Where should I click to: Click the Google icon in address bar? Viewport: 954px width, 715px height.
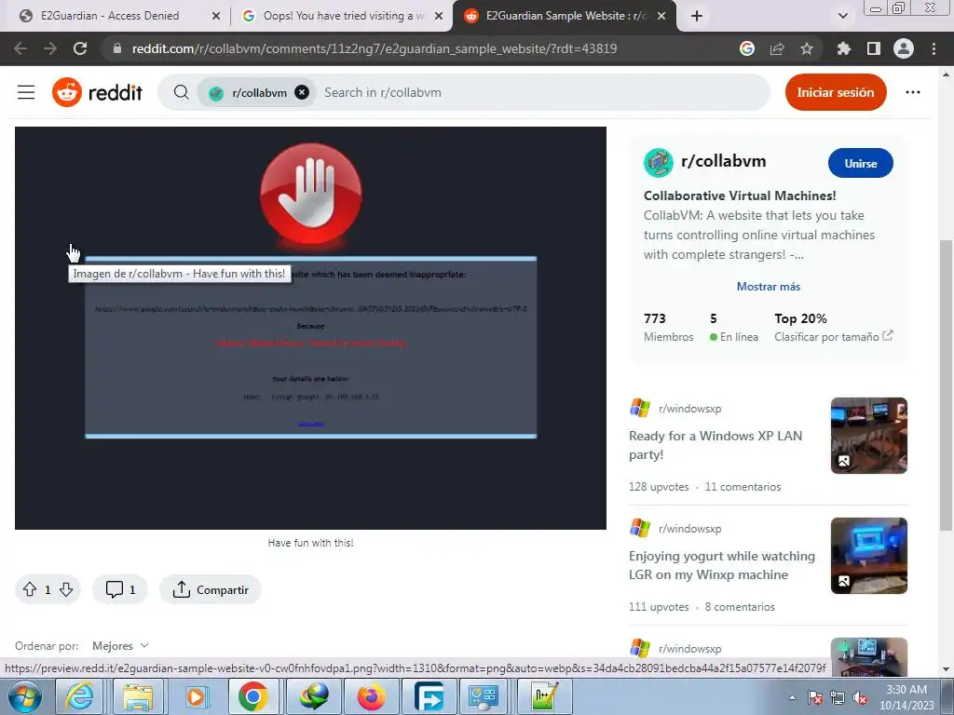[x=747, y=48]
